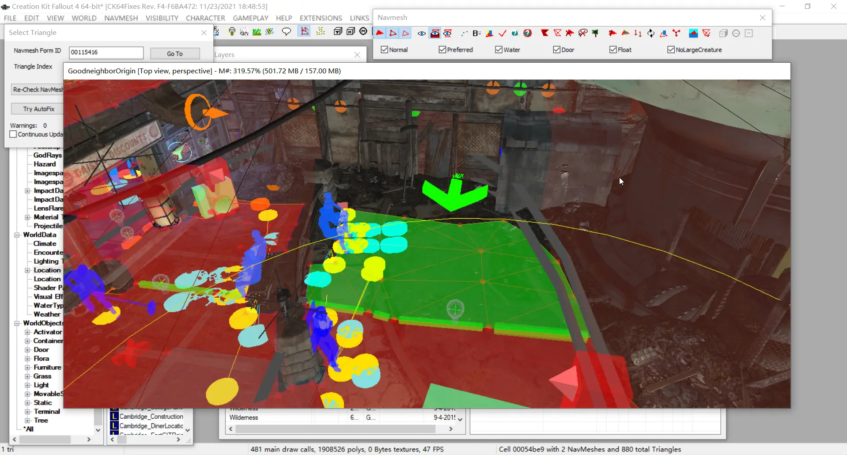847x455 pixels.
Task: Click the Re-Check NavMesh button
Action: [38, 90]
